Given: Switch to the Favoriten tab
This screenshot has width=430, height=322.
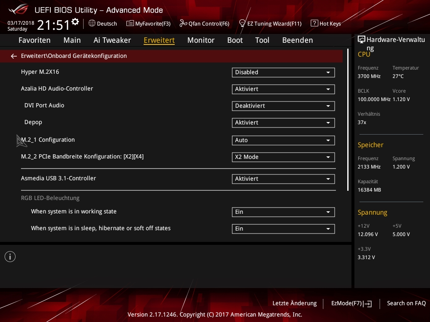Looking at the screenshot, I should click(34, 40).
